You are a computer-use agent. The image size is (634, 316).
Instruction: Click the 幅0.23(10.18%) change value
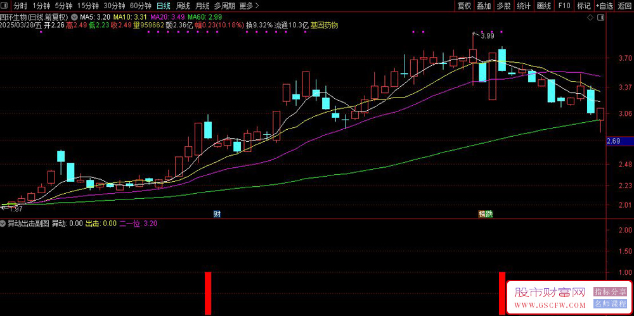(219, 25)
